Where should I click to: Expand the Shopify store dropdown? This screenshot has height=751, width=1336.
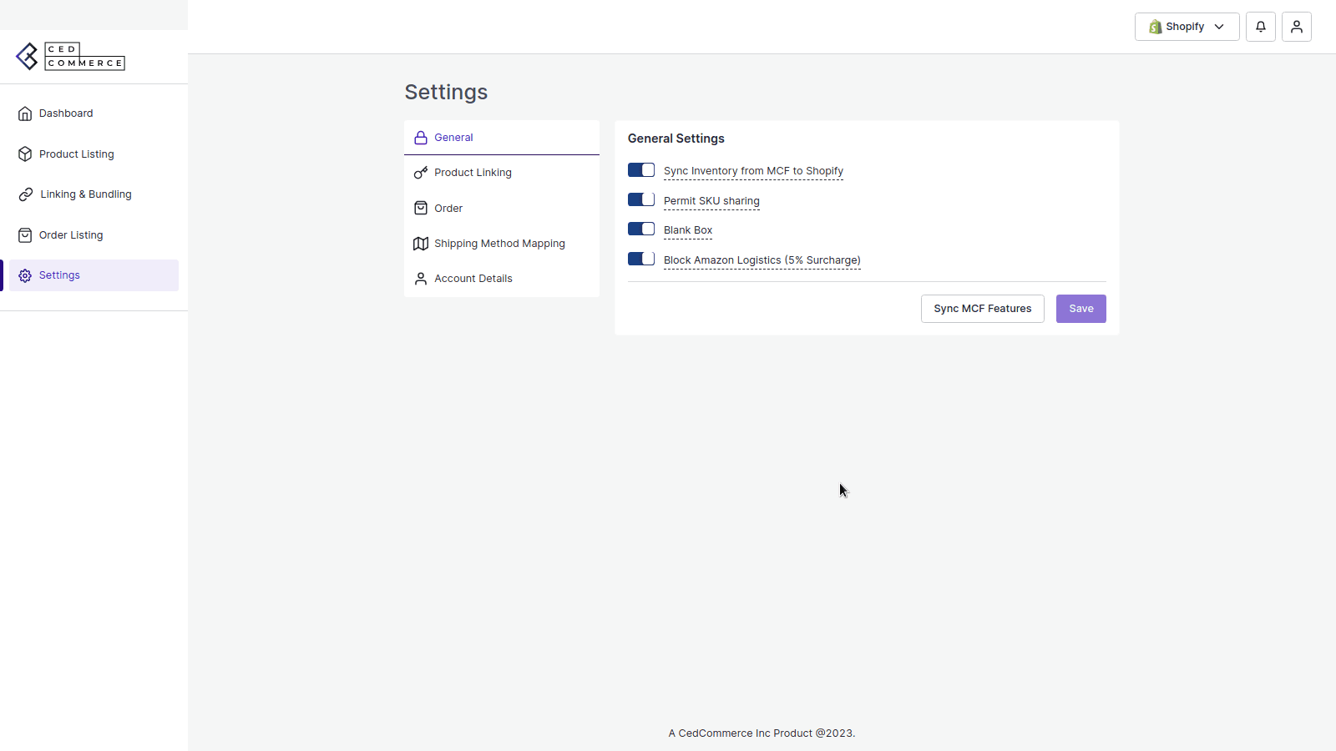coord(1219,26)
